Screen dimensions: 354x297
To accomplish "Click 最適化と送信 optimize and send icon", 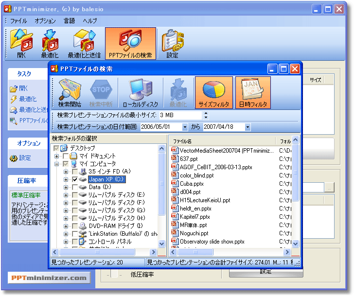I will (85, 44).
